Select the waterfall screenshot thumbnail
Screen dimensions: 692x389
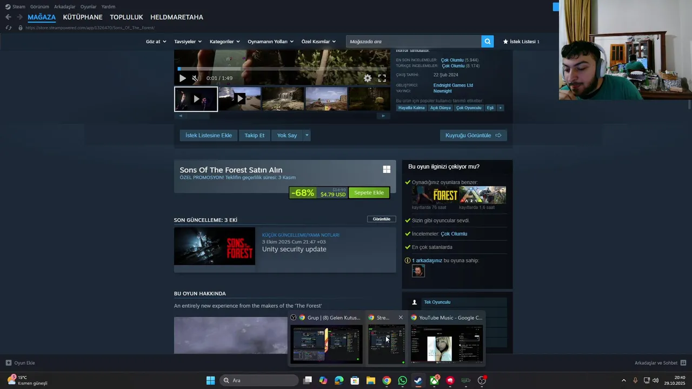pos(283,99)
